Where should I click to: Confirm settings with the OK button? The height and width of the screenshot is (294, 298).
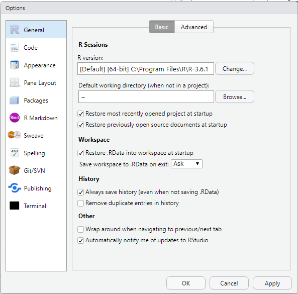tap(185, 283)
